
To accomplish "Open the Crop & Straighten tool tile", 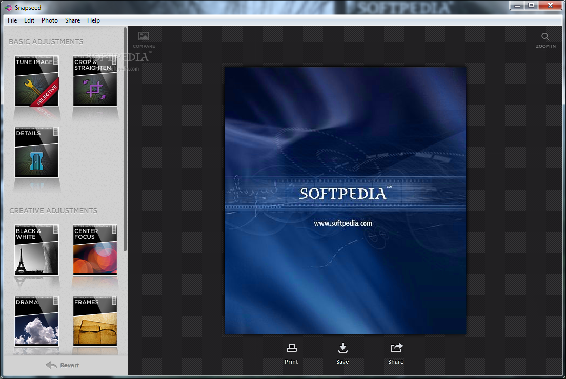I will 95,81.
